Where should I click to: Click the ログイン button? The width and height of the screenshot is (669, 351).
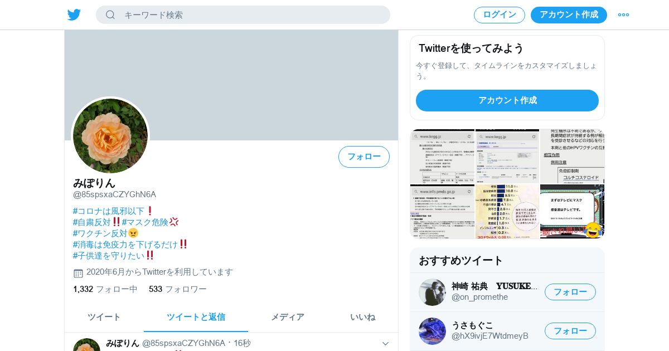pos(500,15)
